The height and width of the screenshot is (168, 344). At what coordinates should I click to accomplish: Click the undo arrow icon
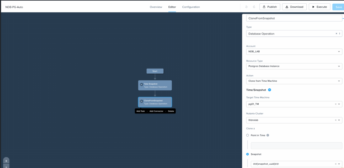(x=246, y=7)
